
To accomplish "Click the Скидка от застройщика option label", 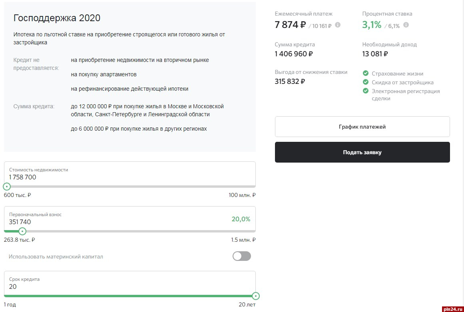I will (402, 82).
